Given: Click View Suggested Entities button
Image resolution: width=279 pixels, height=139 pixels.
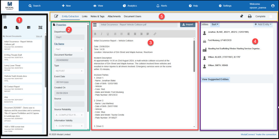Looking at the screenshot, I should pyautogui.click(x=215, y=79).
